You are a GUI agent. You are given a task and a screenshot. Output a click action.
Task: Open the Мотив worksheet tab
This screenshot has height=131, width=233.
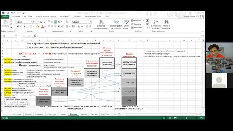[84, 114]
